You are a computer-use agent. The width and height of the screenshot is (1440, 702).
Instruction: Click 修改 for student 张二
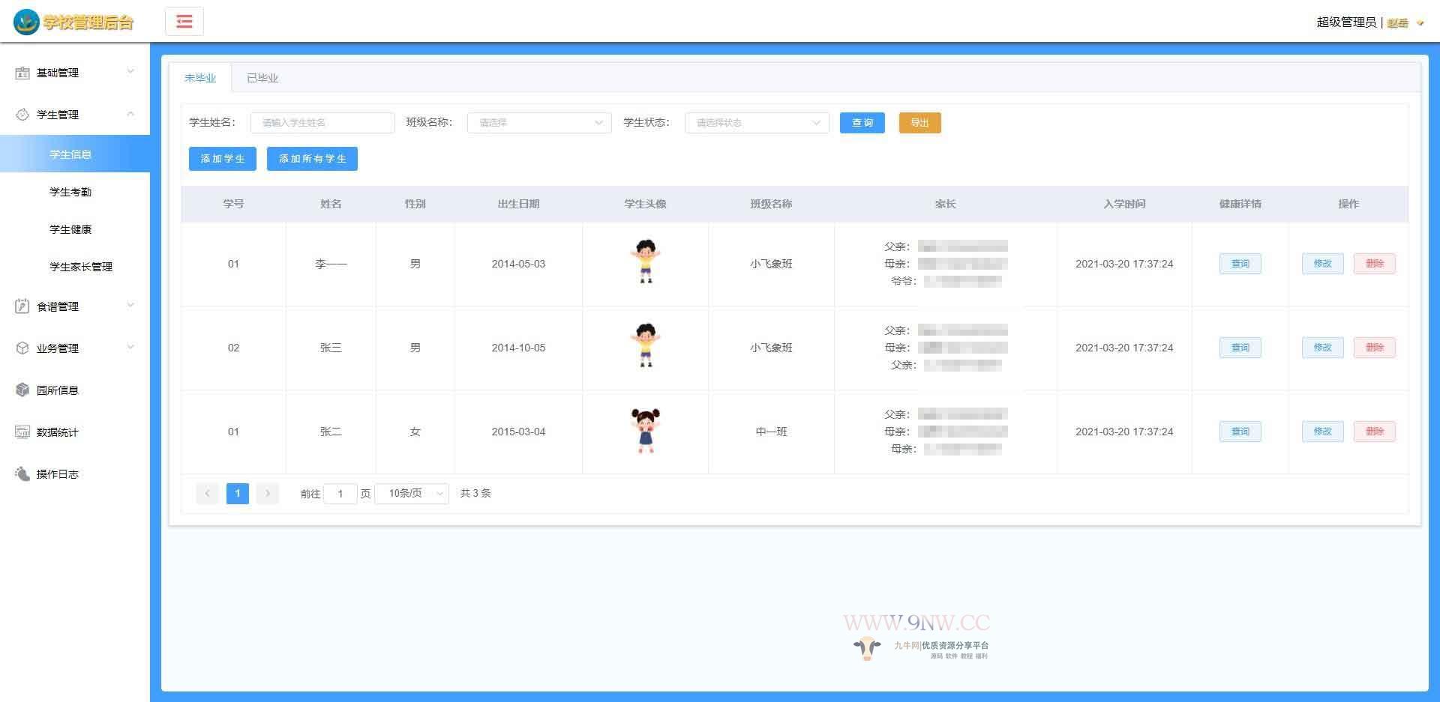[1322, 432]
